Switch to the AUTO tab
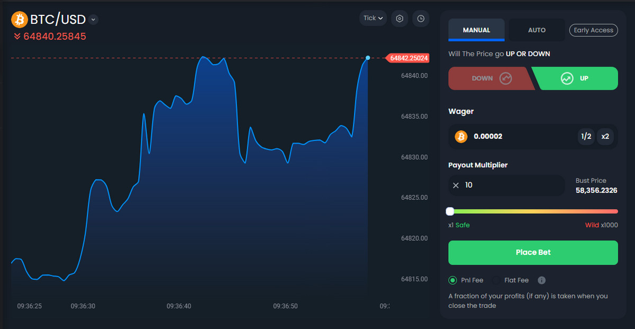This screenshot has height=329, width=635. pos(537,30)
